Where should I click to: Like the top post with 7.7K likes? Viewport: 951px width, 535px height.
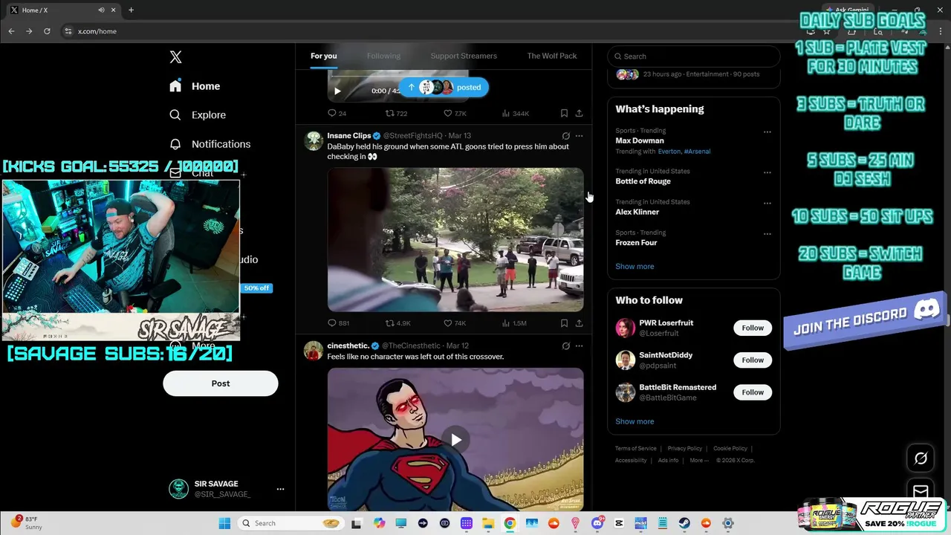pos(455,114)
